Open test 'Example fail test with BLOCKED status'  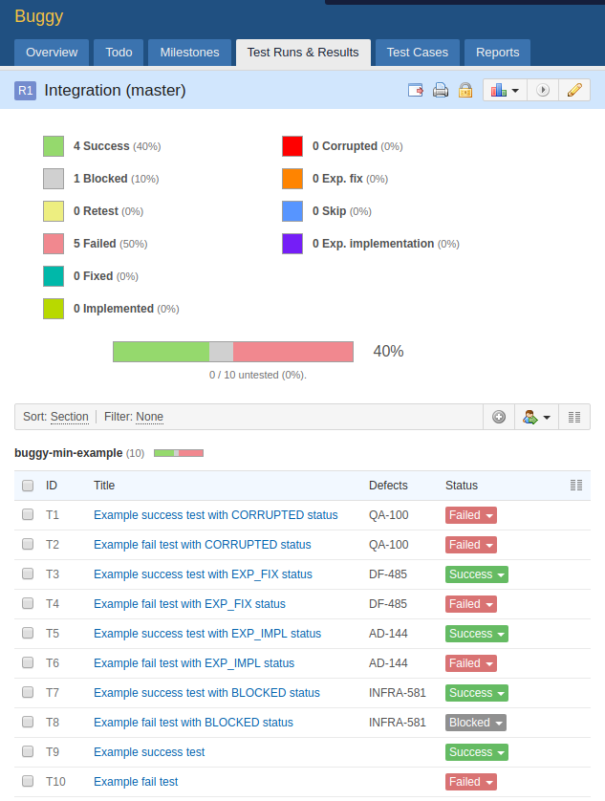coord(193,723)
